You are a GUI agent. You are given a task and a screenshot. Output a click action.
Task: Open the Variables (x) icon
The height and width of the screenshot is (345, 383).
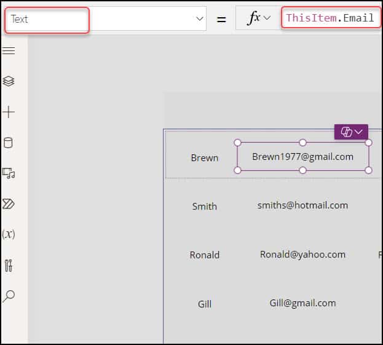coord(9,234)
